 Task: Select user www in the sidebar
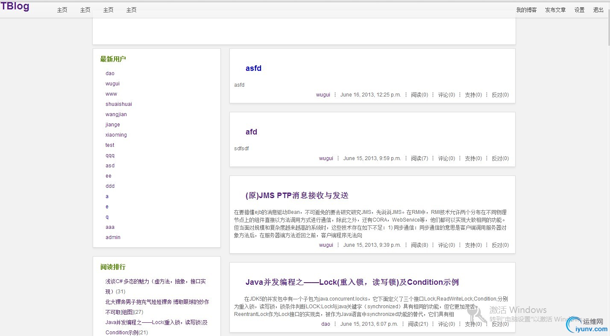[x=111, y=94]
